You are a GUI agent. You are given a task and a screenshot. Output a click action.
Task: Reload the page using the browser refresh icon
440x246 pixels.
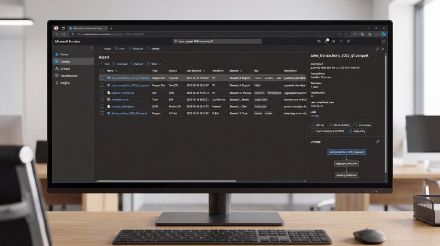(x=64, y=34)
